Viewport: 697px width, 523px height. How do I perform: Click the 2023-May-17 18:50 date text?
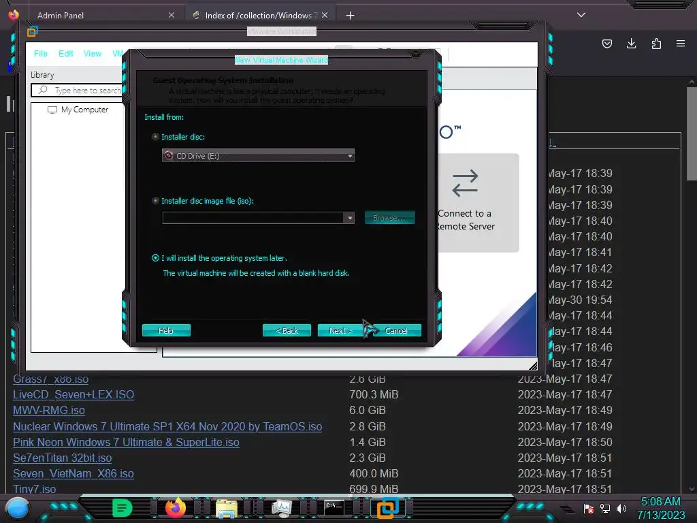pos(564,442)
